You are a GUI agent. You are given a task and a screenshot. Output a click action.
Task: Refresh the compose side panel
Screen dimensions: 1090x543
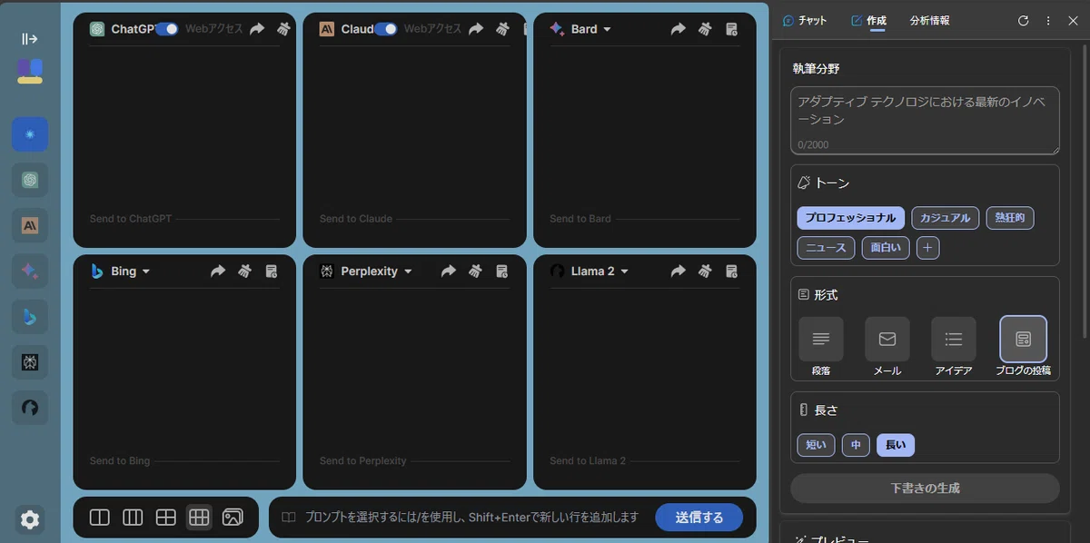pyautogui.click(x=1023, y=20)
